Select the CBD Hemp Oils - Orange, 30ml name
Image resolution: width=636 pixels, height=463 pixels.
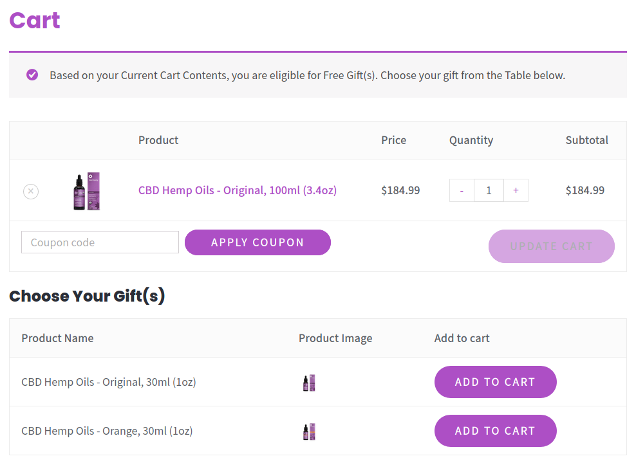[x=107, y=431]
